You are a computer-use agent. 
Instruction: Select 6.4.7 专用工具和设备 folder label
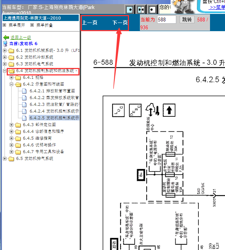pos(43,152)
